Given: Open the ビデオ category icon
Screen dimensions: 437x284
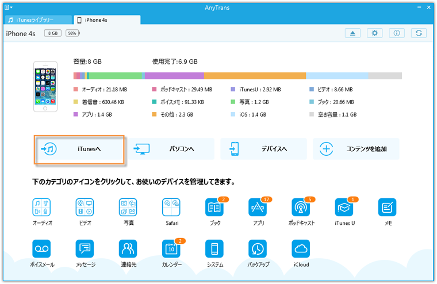Looking at the screenshot, I should click(85, 208).
